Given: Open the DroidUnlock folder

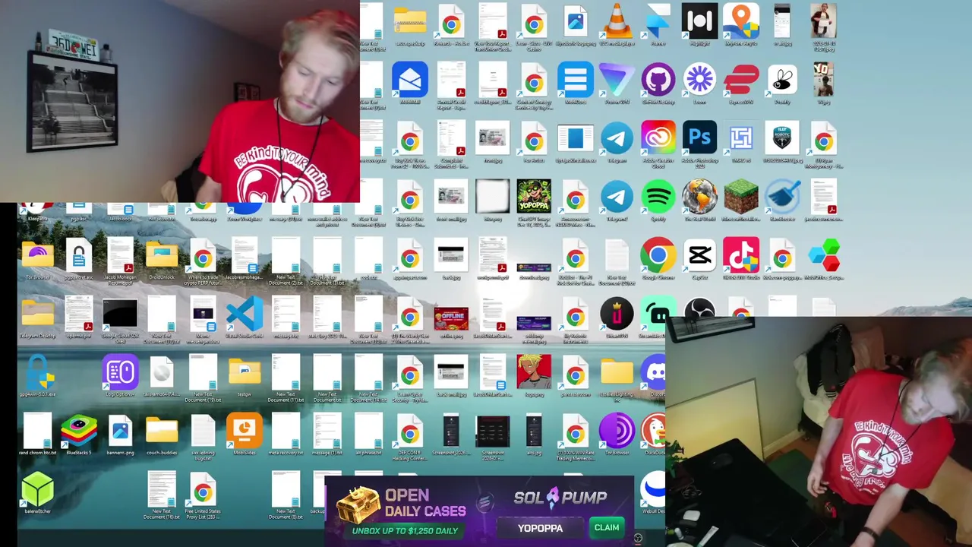Looking at the screenshot, I should (162, 256).
